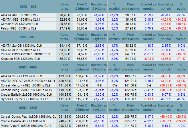Click Corsair 4GB 1333MHz CL9 product name
This screenshot has height=128, width=188.
[19, 24]
